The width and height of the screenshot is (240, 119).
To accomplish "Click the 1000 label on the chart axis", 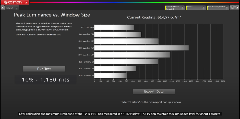I will pyautogui.click(x=159, y=81).
